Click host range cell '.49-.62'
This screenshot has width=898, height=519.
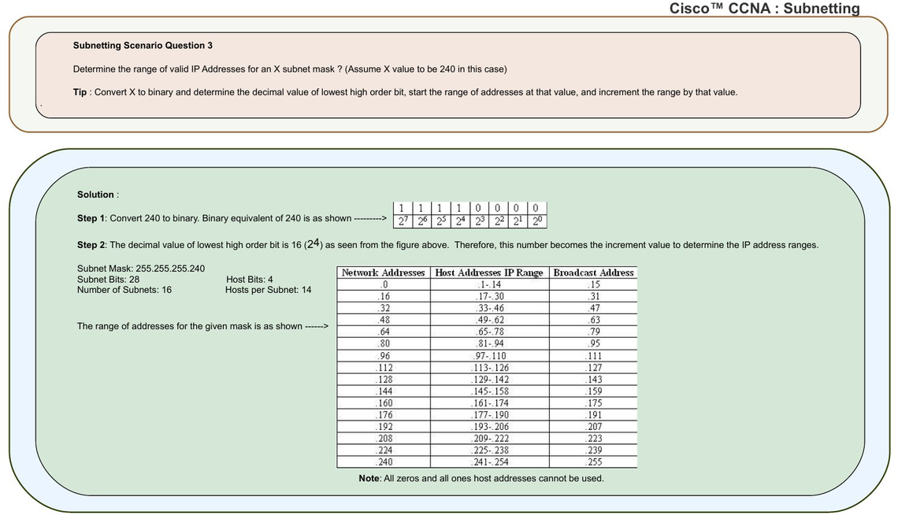point(490,321)
